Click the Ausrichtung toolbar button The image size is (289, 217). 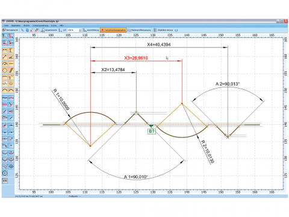(x=91, y=30)
